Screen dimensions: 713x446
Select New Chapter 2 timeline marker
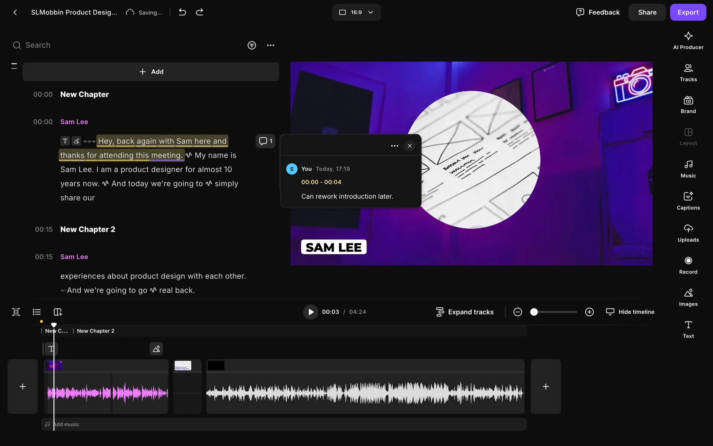tap(95, 331)
